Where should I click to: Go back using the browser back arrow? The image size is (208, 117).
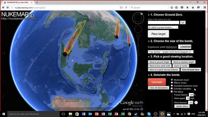click(x=3, y=7)
